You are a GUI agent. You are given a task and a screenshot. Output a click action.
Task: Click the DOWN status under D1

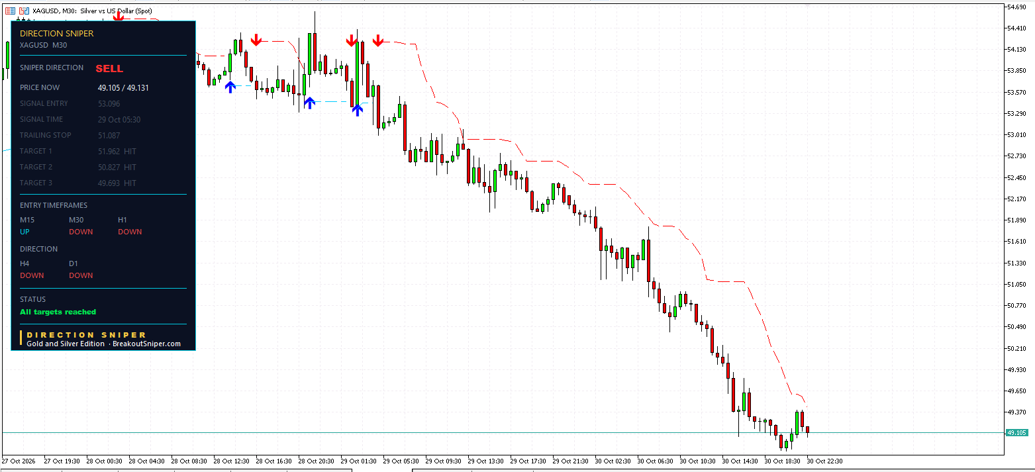pyautogui.click(x=81, y=275)
